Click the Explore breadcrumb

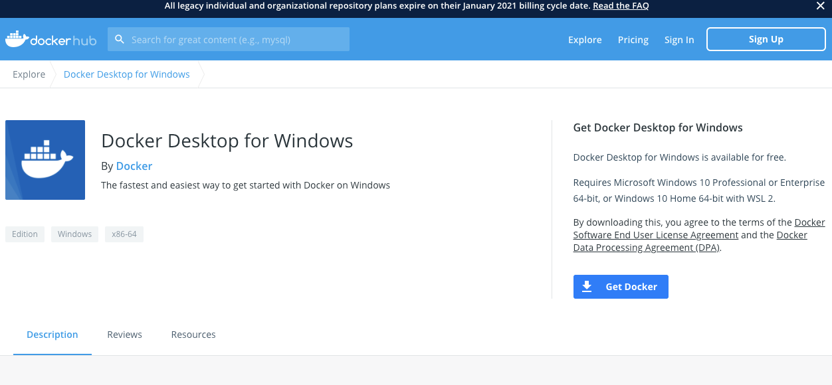click(29, 74)
